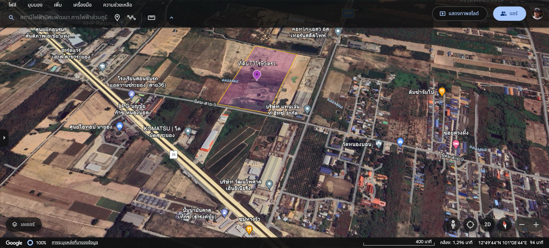Open the การระบุแหล่งที่มาของข้อมูล attribution link
Image resolution: width=549 pixels, height=248 pixels.
coord(75,243)
